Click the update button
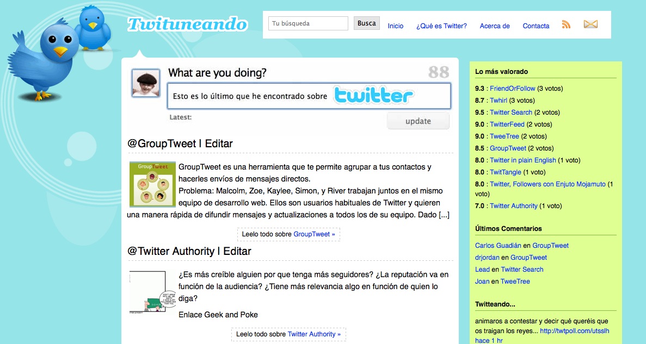 [x=418, y=121]
